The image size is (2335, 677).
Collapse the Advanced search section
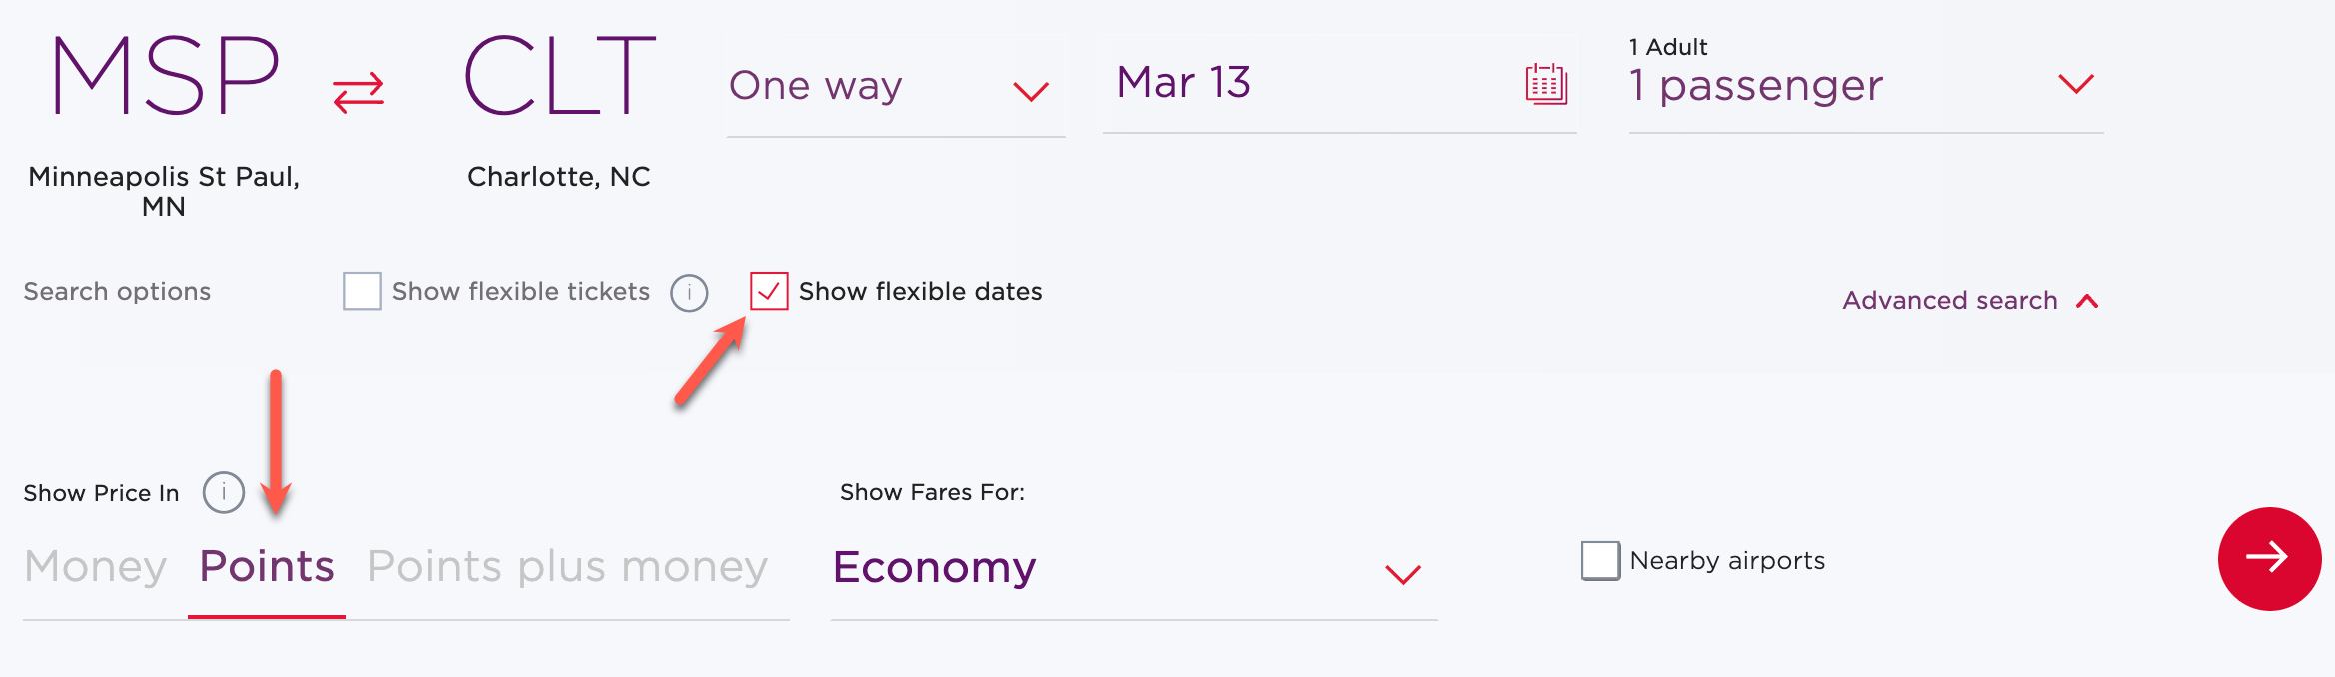click(x=2084, y=298)
